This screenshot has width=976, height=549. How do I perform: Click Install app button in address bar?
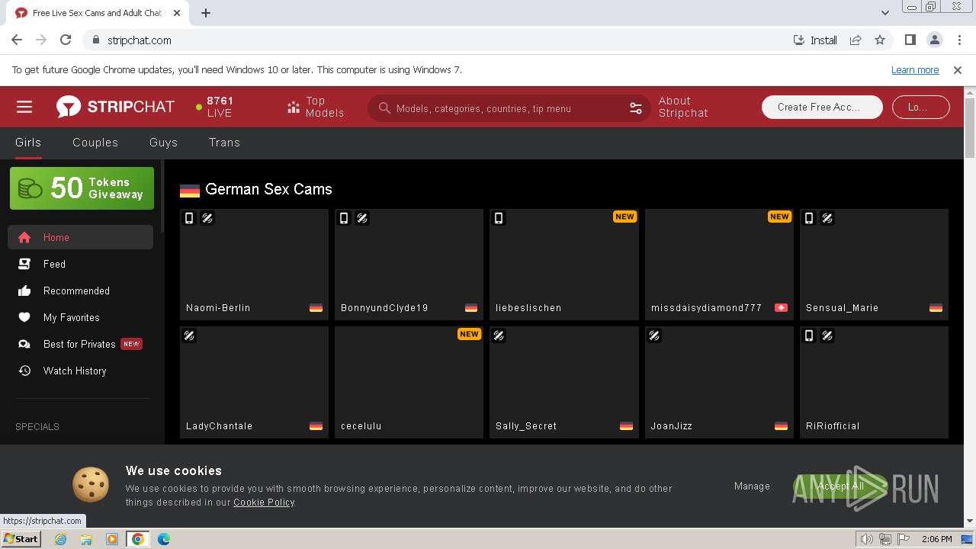(815, 40)
